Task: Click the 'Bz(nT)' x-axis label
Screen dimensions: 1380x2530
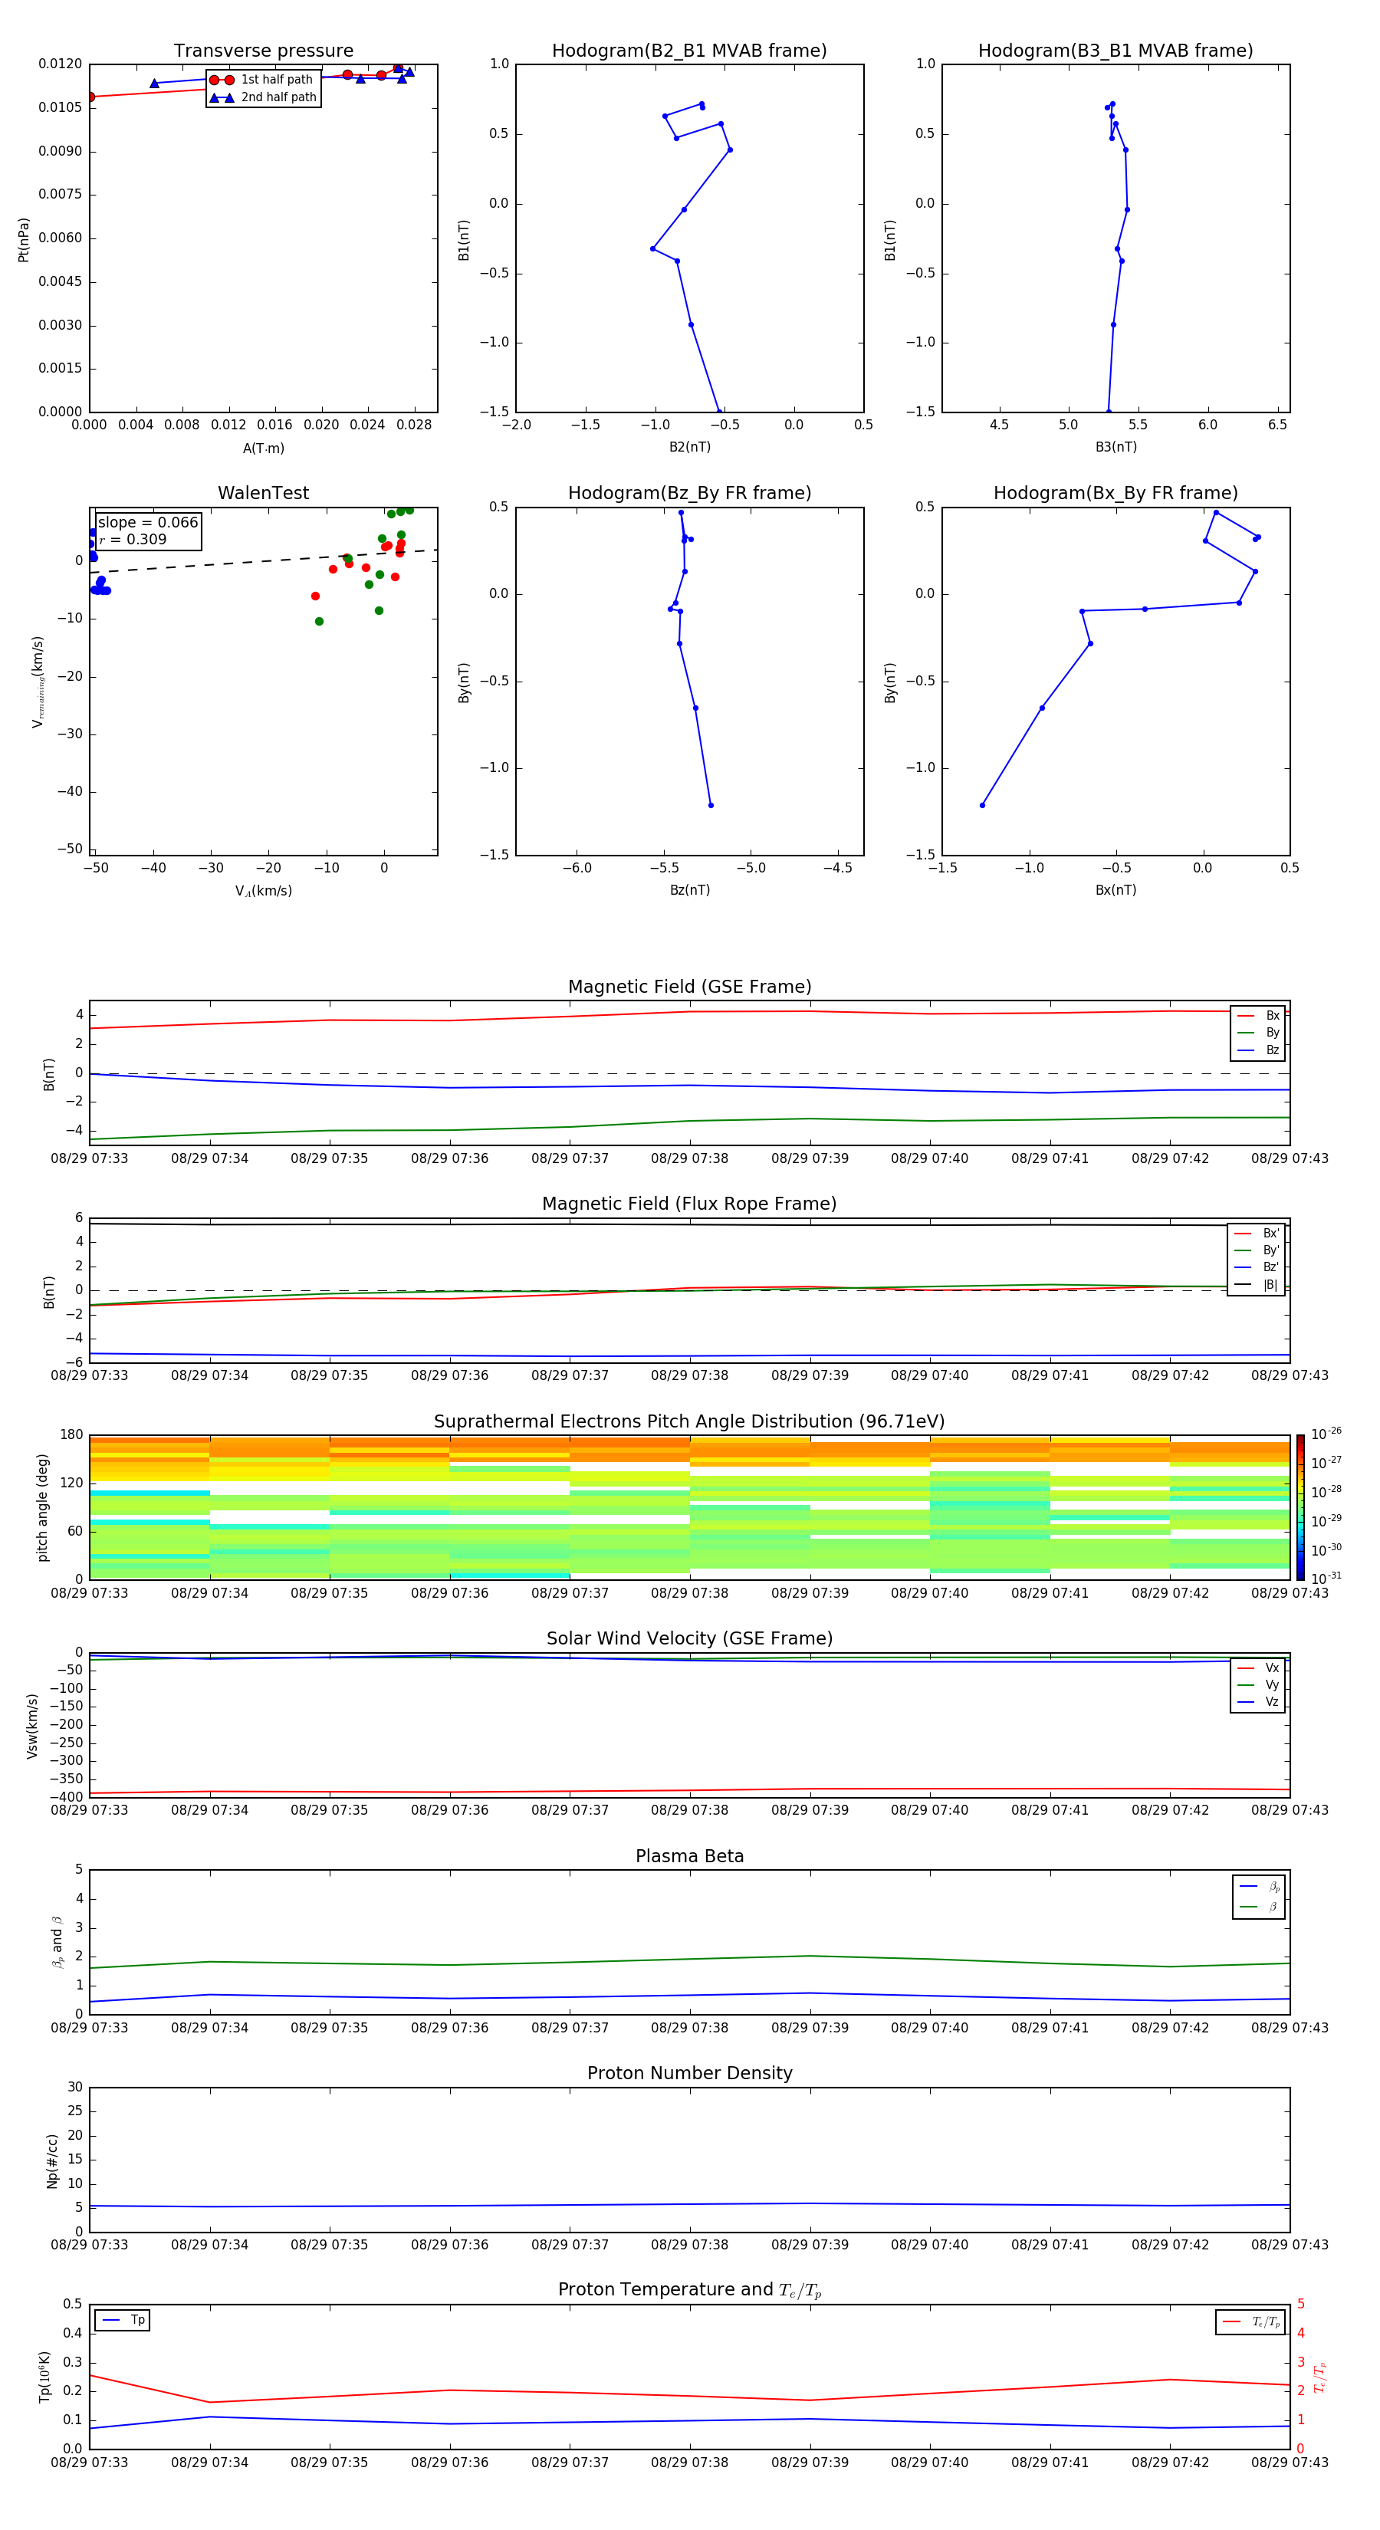Action: click(689, 890)
